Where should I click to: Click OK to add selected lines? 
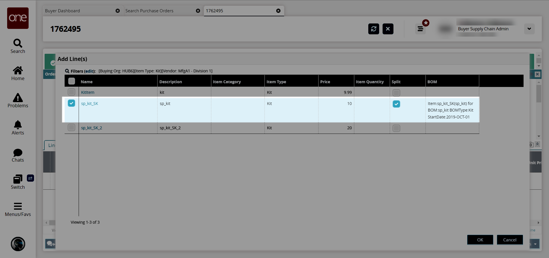480,240
